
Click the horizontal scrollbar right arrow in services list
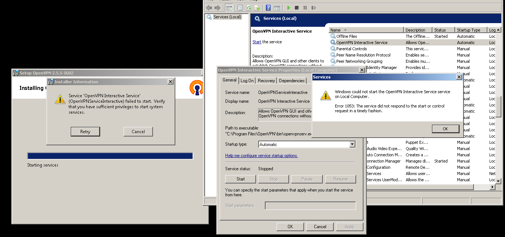tap(492, 187)
